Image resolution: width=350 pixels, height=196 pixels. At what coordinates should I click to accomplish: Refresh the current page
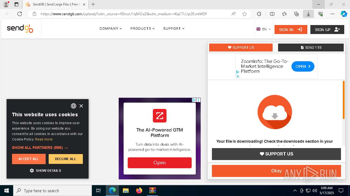click(x=20, y=14)
